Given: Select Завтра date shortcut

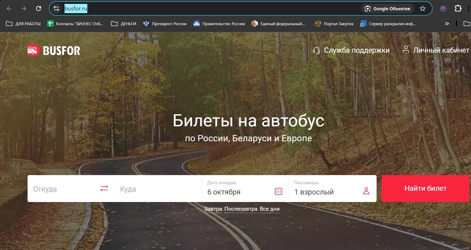Looking at the screenshot, I should click(x=213, y=209).
